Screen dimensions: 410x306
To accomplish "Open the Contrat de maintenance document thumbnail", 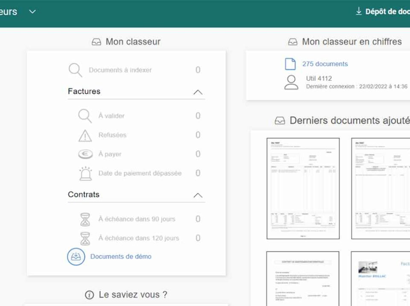I will [x=303, y=278].
